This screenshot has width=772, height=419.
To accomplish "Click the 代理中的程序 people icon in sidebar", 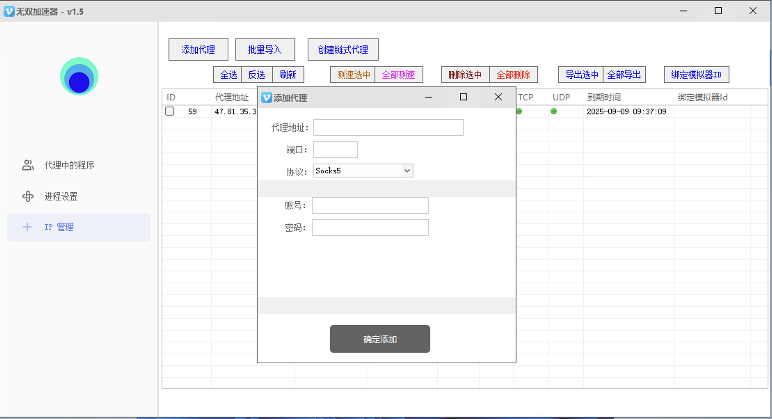I will 27,165.
